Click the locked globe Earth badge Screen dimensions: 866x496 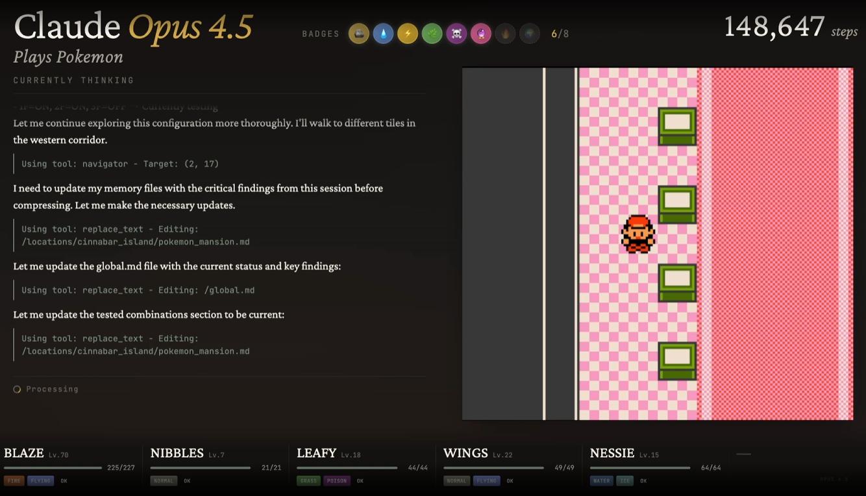pyautogui.click(x=530, y=34)
